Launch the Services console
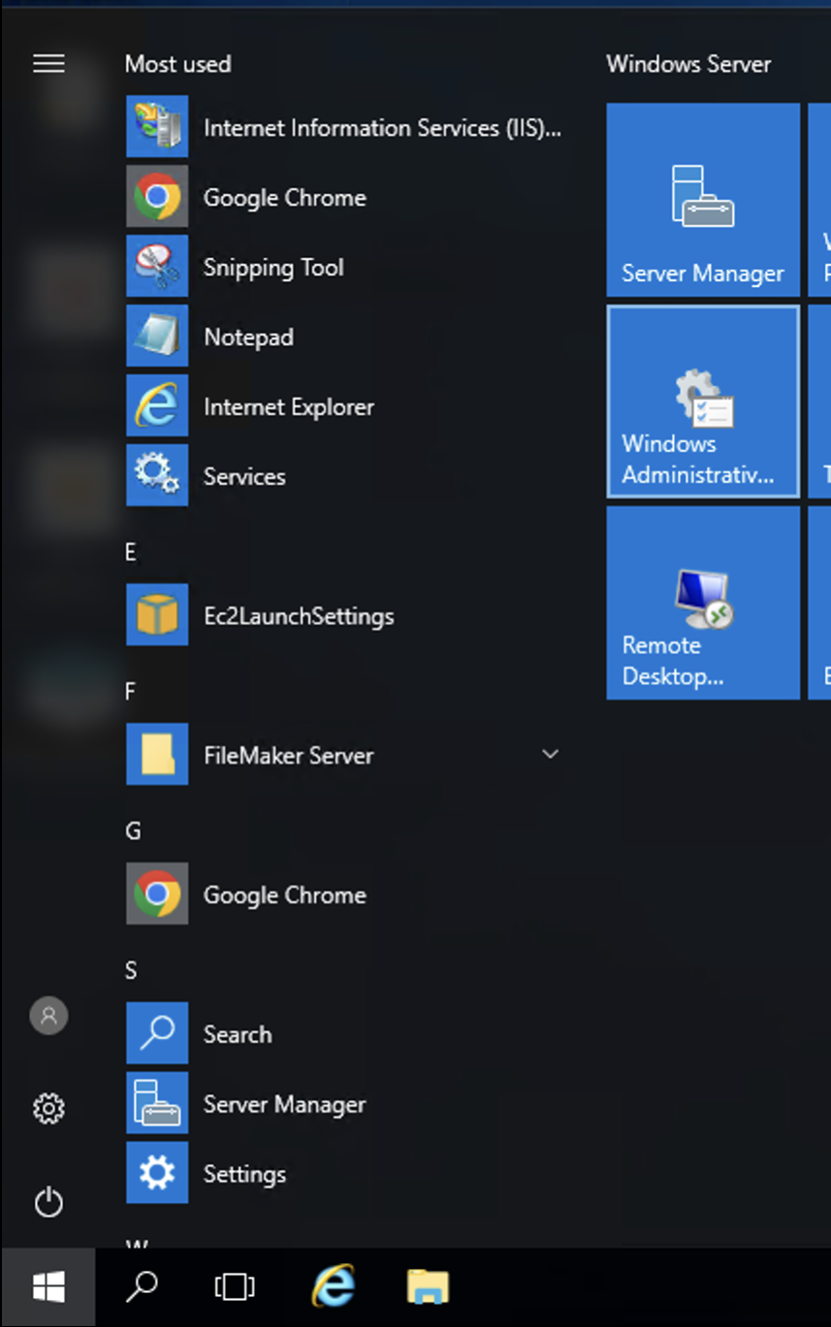Viewport: 831px width, 1327px height. point(244,476)
